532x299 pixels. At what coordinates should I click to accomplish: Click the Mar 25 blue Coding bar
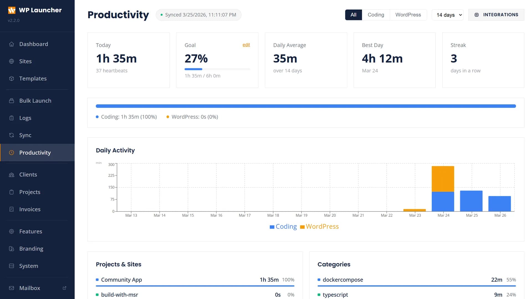click(x=471, y=201)
